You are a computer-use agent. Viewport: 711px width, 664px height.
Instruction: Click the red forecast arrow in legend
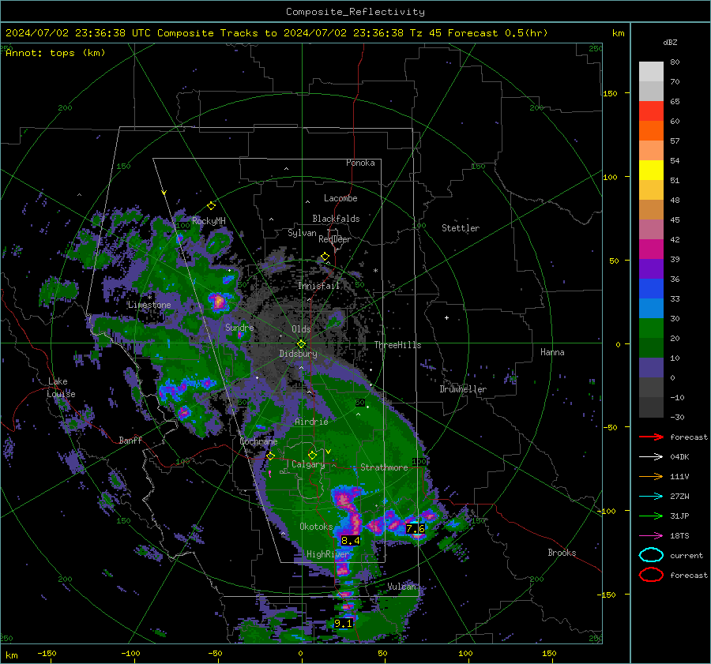pos(651,437)
